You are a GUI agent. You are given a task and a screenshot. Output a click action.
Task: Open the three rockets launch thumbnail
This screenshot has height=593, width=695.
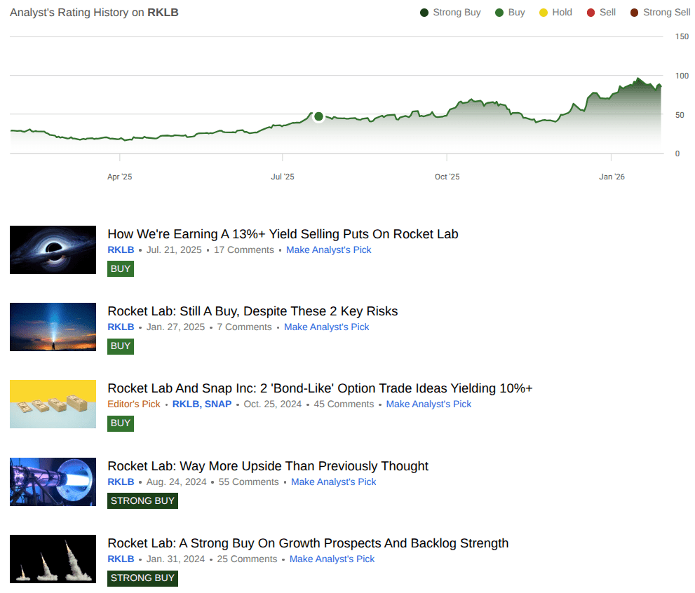[x=53, y=559]
